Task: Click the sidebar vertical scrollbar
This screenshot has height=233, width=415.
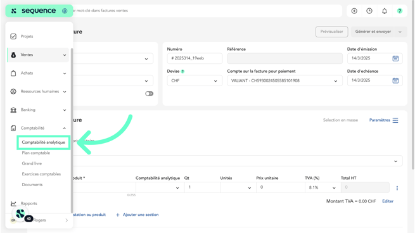Action: 72,130
